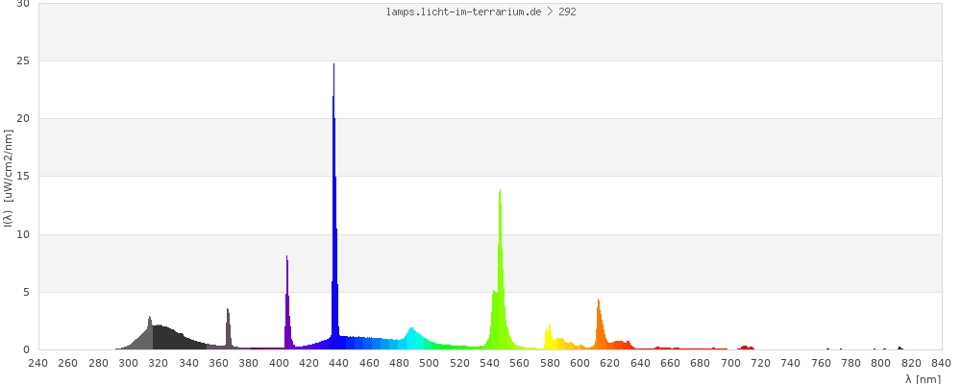Click the 700 tick on the x-axis
The image size is (961, 384).
coord(730,363)
